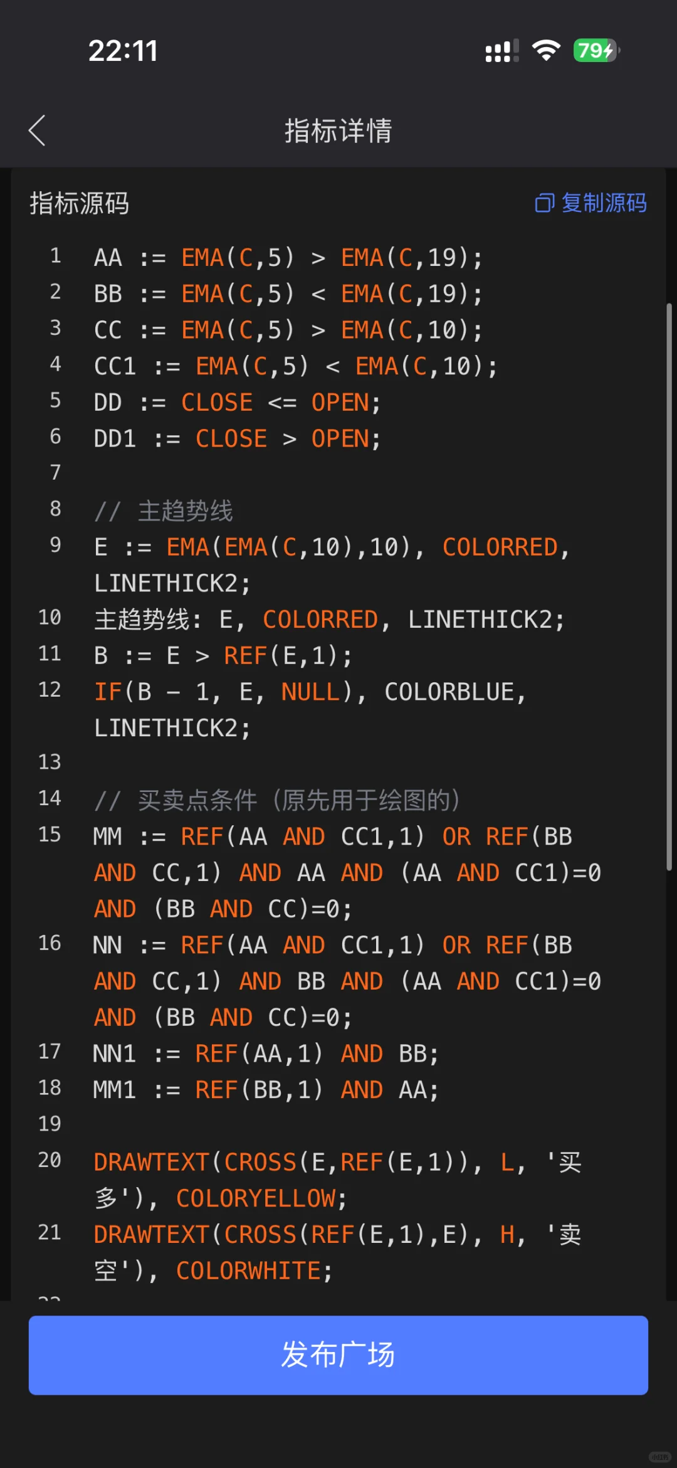Tap the vertical scrollbar of the code panel
This screenshot has width=677, height=1468.
pyautogui.click(x=669, y=586)
